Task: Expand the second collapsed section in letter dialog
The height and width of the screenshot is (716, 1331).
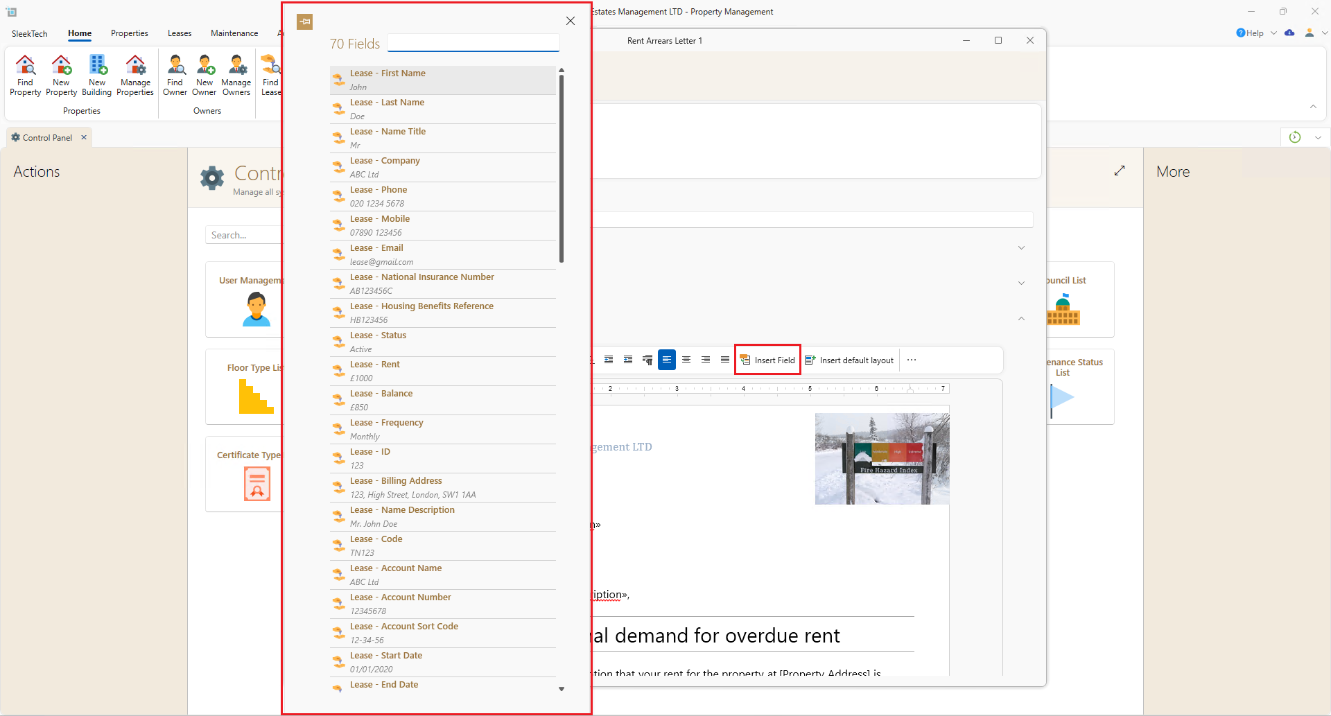Action: (1021, 283)
